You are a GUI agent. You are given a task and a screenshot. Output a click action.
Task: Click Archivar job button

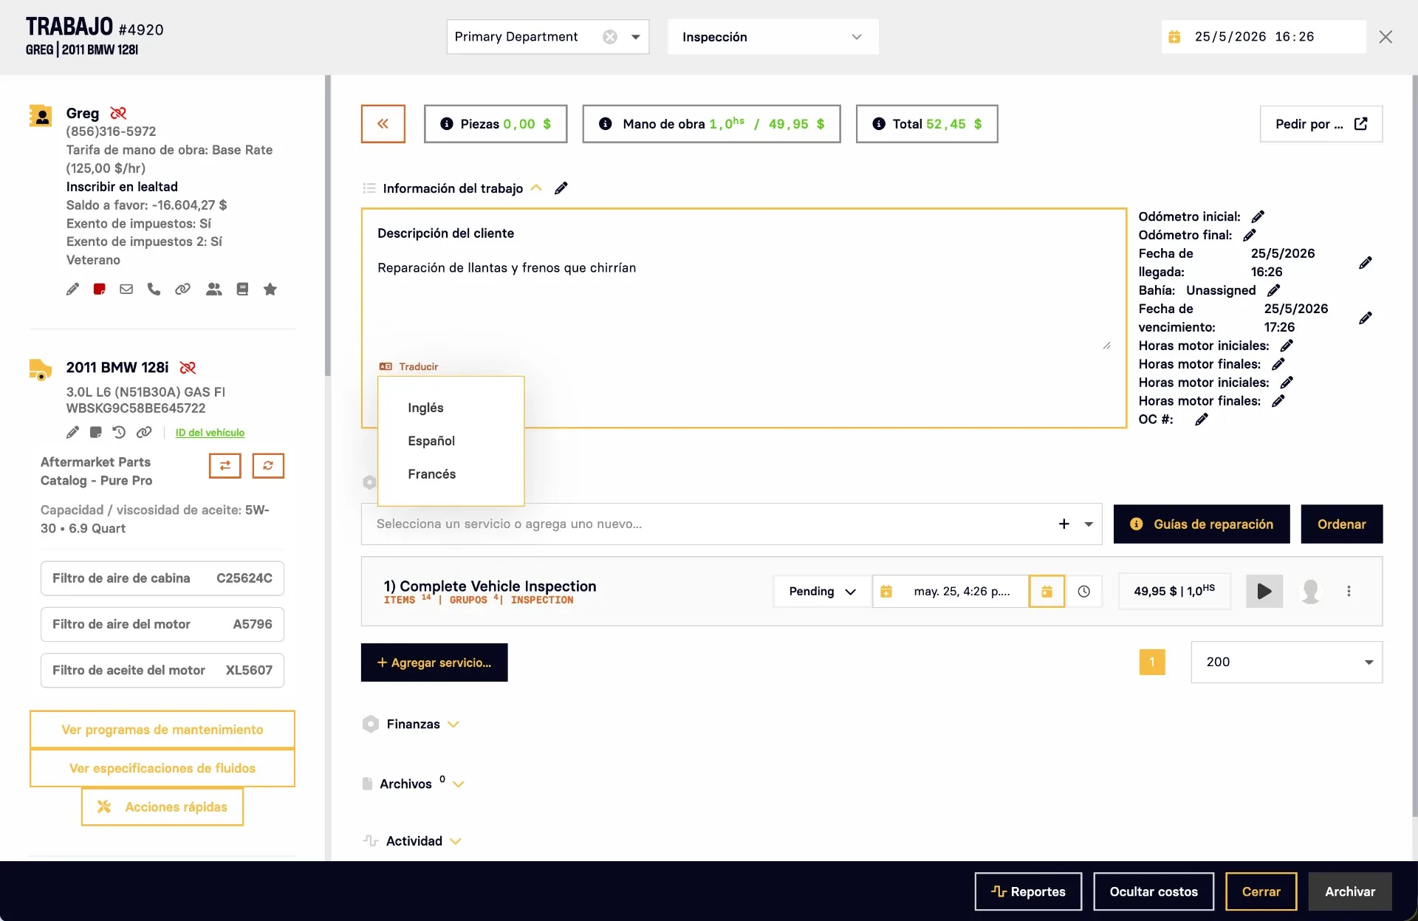point(1350,891)
